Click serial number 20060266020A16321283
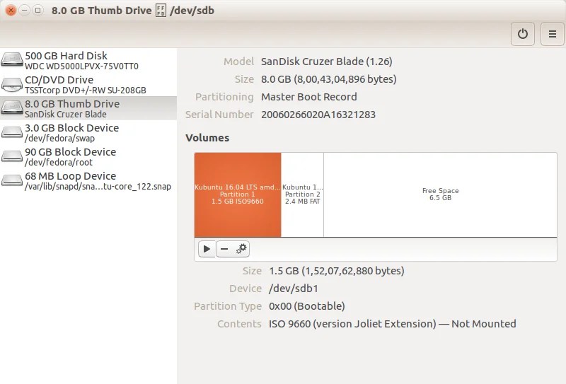Image resolution: width=566 pixels, height=384 pixels. 318,115
